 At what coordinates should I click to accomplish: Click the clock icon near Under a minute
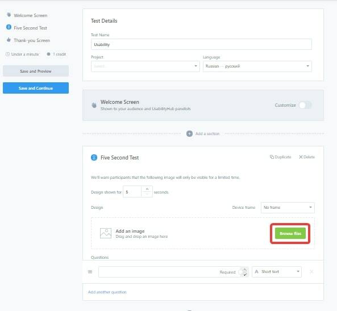point(8,54)
